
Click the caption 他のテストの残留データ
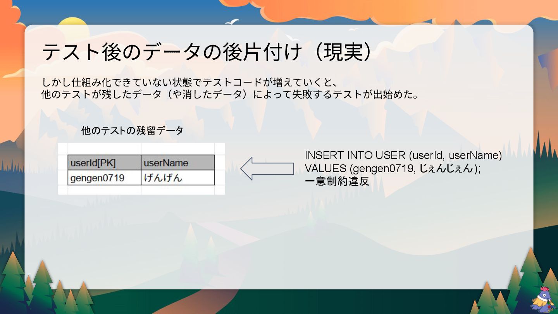pyautogui.click(x=133, y=131)
